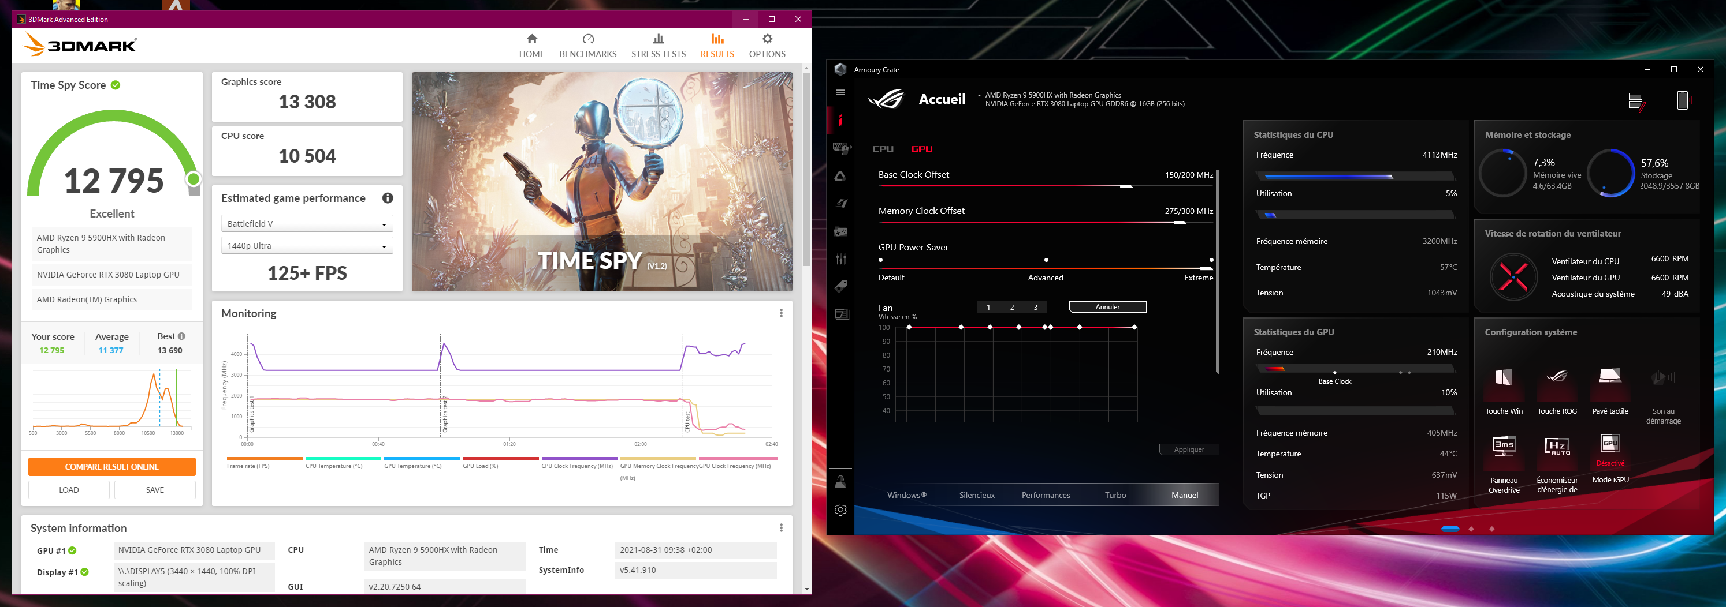The width and height of the screenshot is (1726, 607).
Task: Open the News panel icon in Armoury Crate sidebar
Action: tap(842, 314)
